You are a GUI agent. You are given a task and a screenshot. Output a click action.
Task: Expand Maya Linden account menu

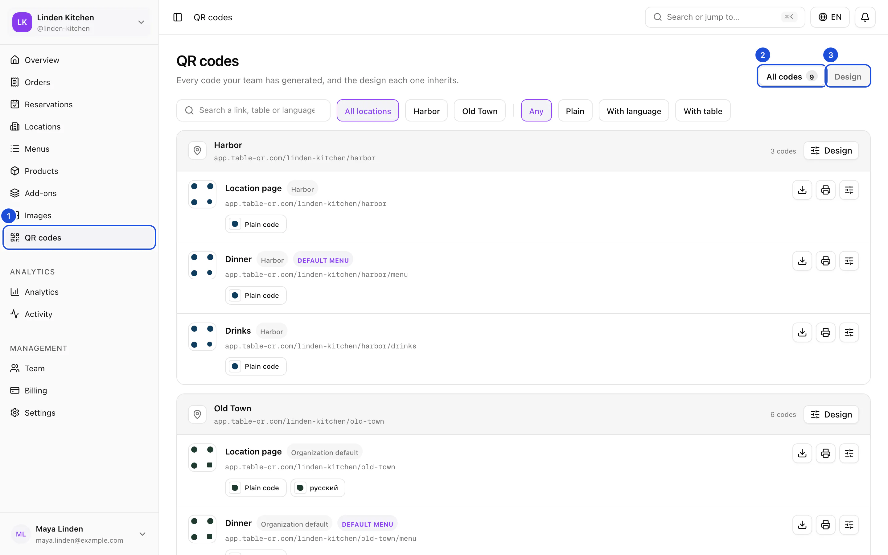[79, 534]
